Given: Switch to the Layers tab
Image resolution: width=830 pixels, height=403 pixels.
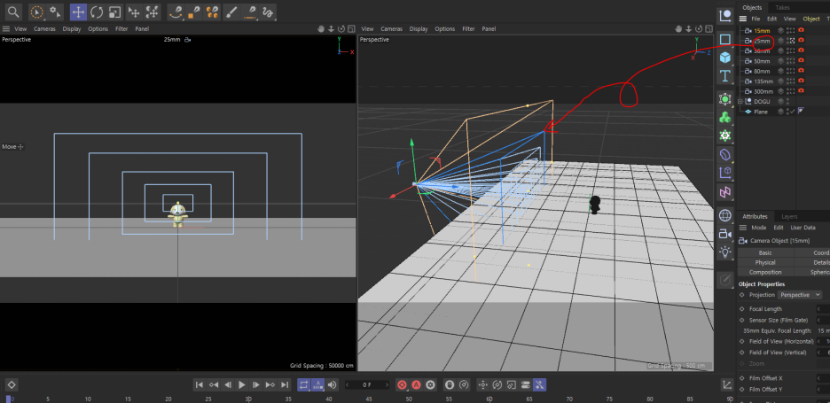Looking at the screenshot, I should coord(789,216).
